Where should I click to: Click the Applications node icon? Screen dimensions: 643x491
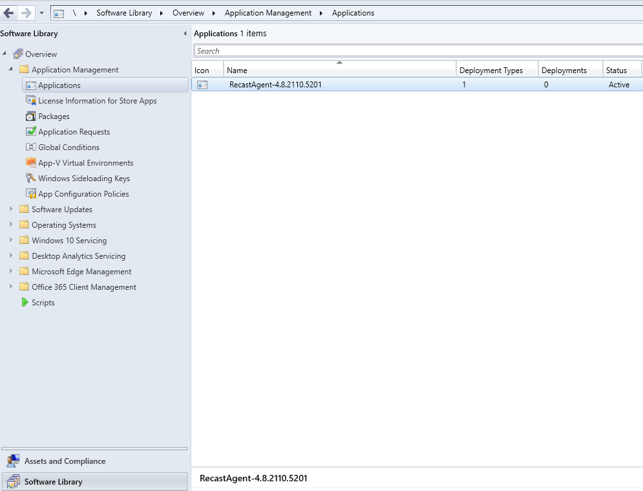click(31, 85)
